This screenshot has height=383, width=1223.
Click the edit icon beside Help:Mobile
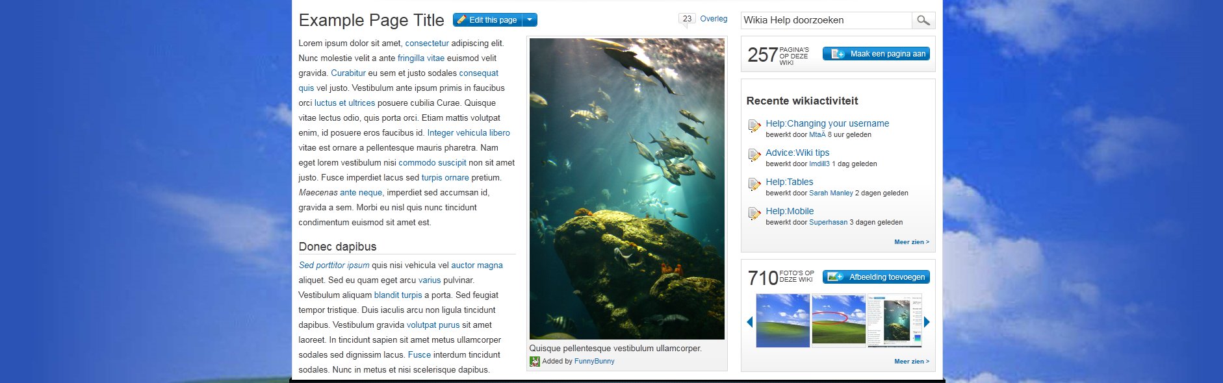click(754, 213)
